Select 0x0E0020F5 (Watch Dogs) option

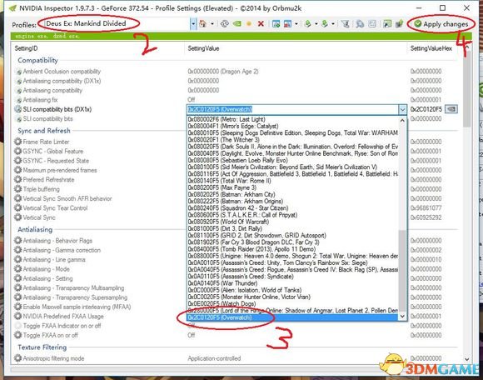coord(292,303)
